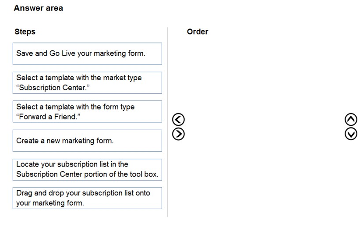Image resolution: width=360 pixels, height=231 pixels.
Task: Click the text 'your marketing form.' in last step
Action: (x=50, y=203)
